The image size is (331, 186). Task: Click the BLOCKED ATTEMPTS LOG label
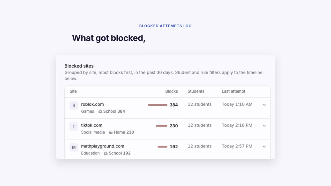tap(165, 26)
